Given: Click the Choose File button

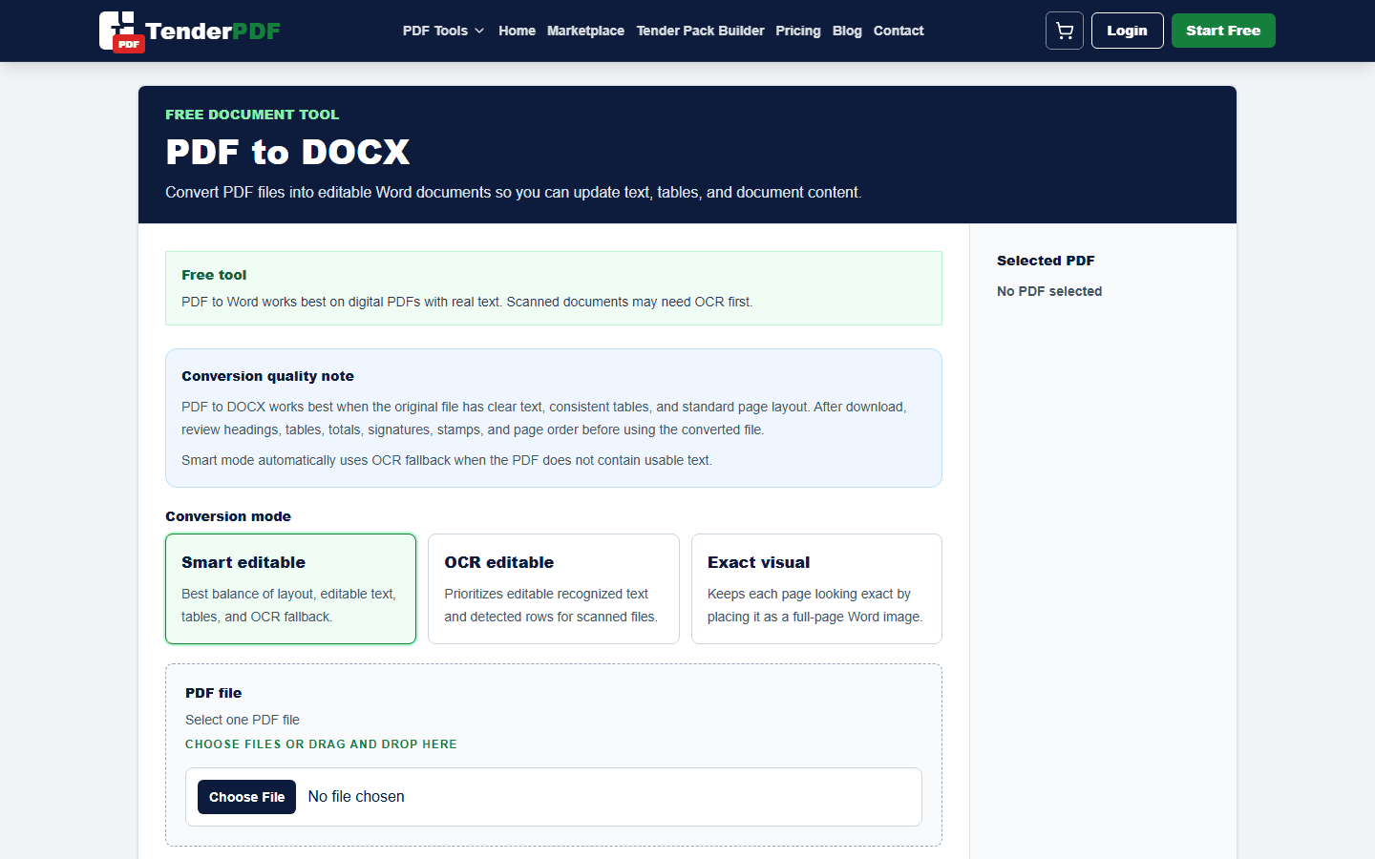Looking at the screenshot, I should 246,797.
